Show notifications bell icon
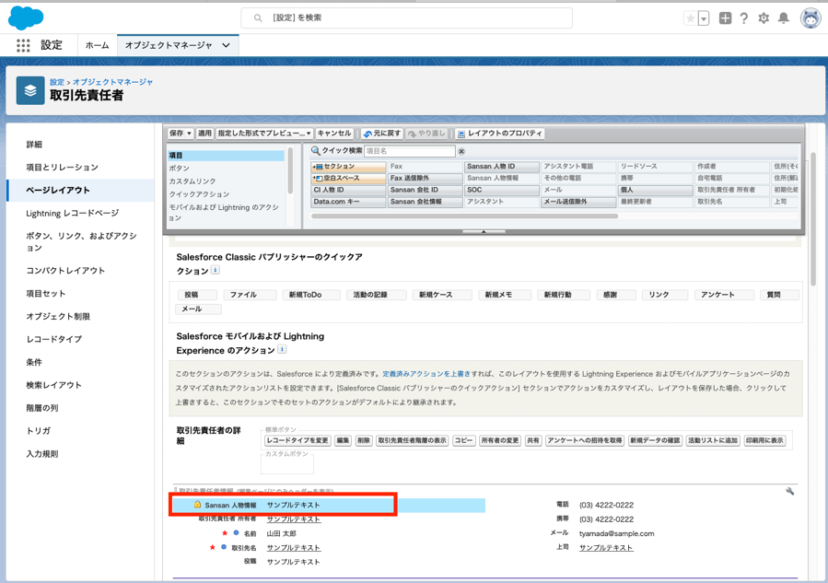 pos(784,18)
